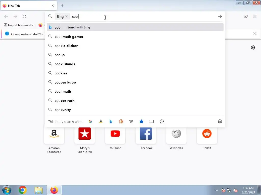Viewport: 261px width, 195px height.
Task: Click the go arrow in address bar
Action: pos(220,17)
